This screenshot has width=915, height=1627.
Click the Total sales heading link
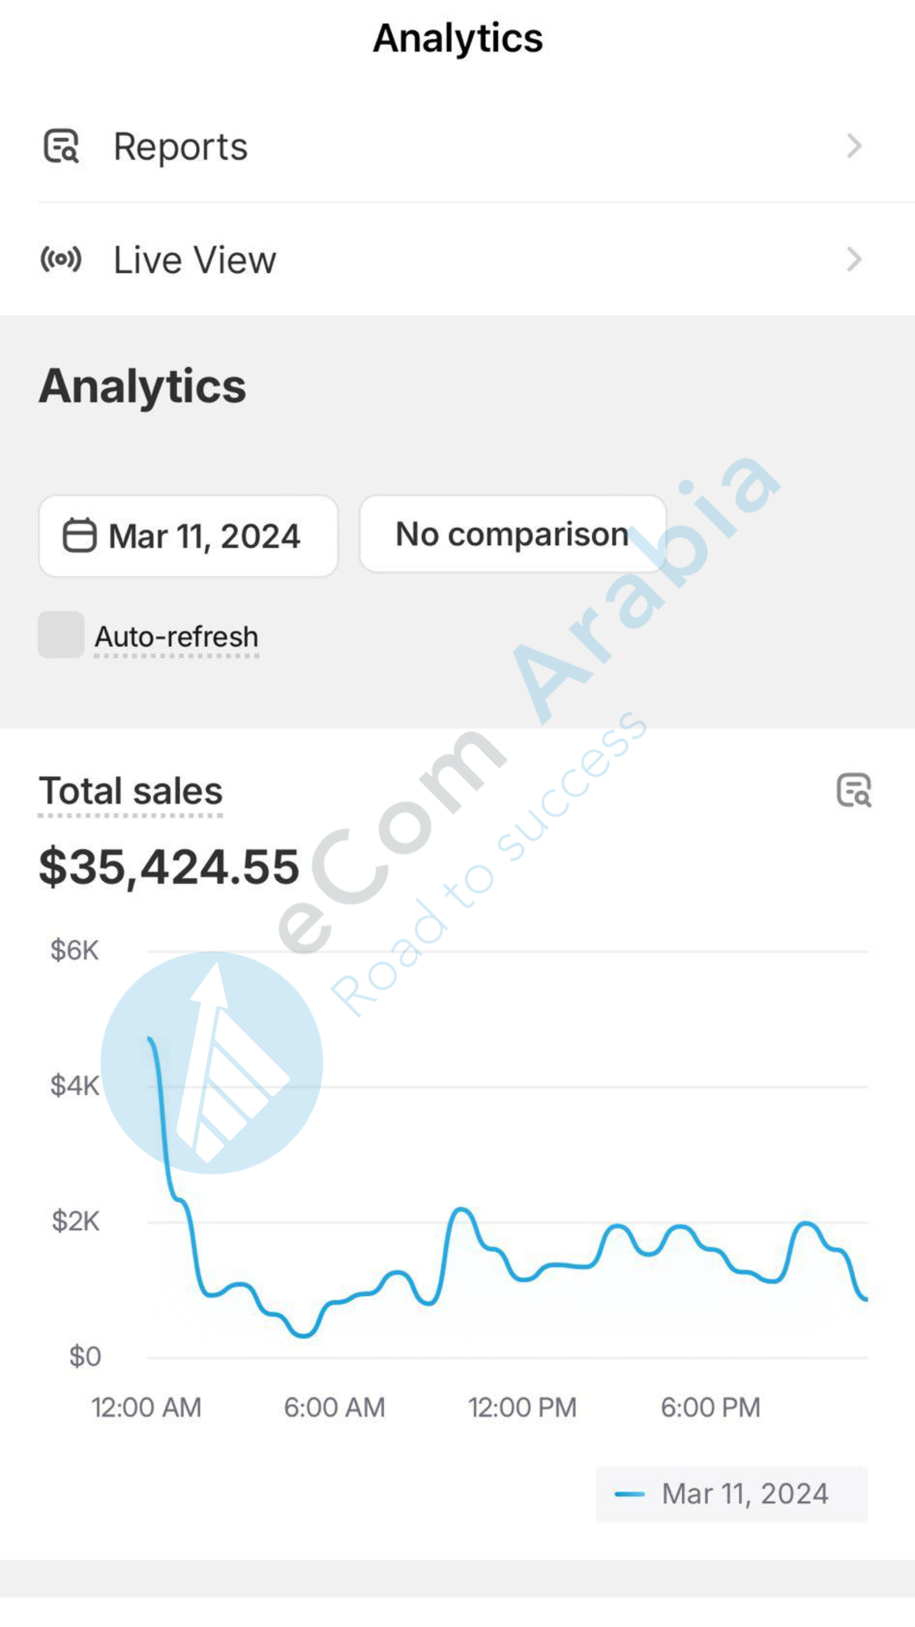(131, 791)
